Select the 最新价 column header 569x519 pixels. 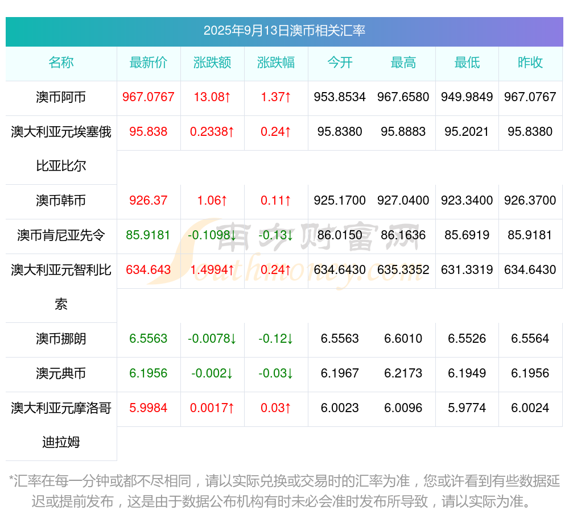[x=149, y=63]
